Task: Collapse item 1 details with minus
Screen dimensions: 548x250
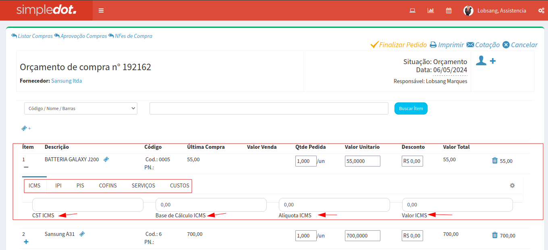Action: tap(26, 167)
